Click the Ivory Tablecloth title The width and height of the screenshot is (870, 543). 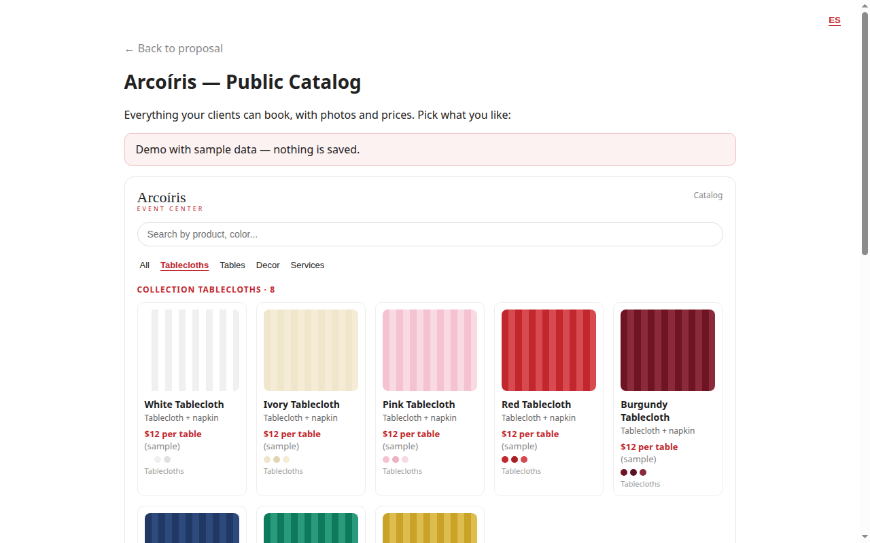(302, 405)
